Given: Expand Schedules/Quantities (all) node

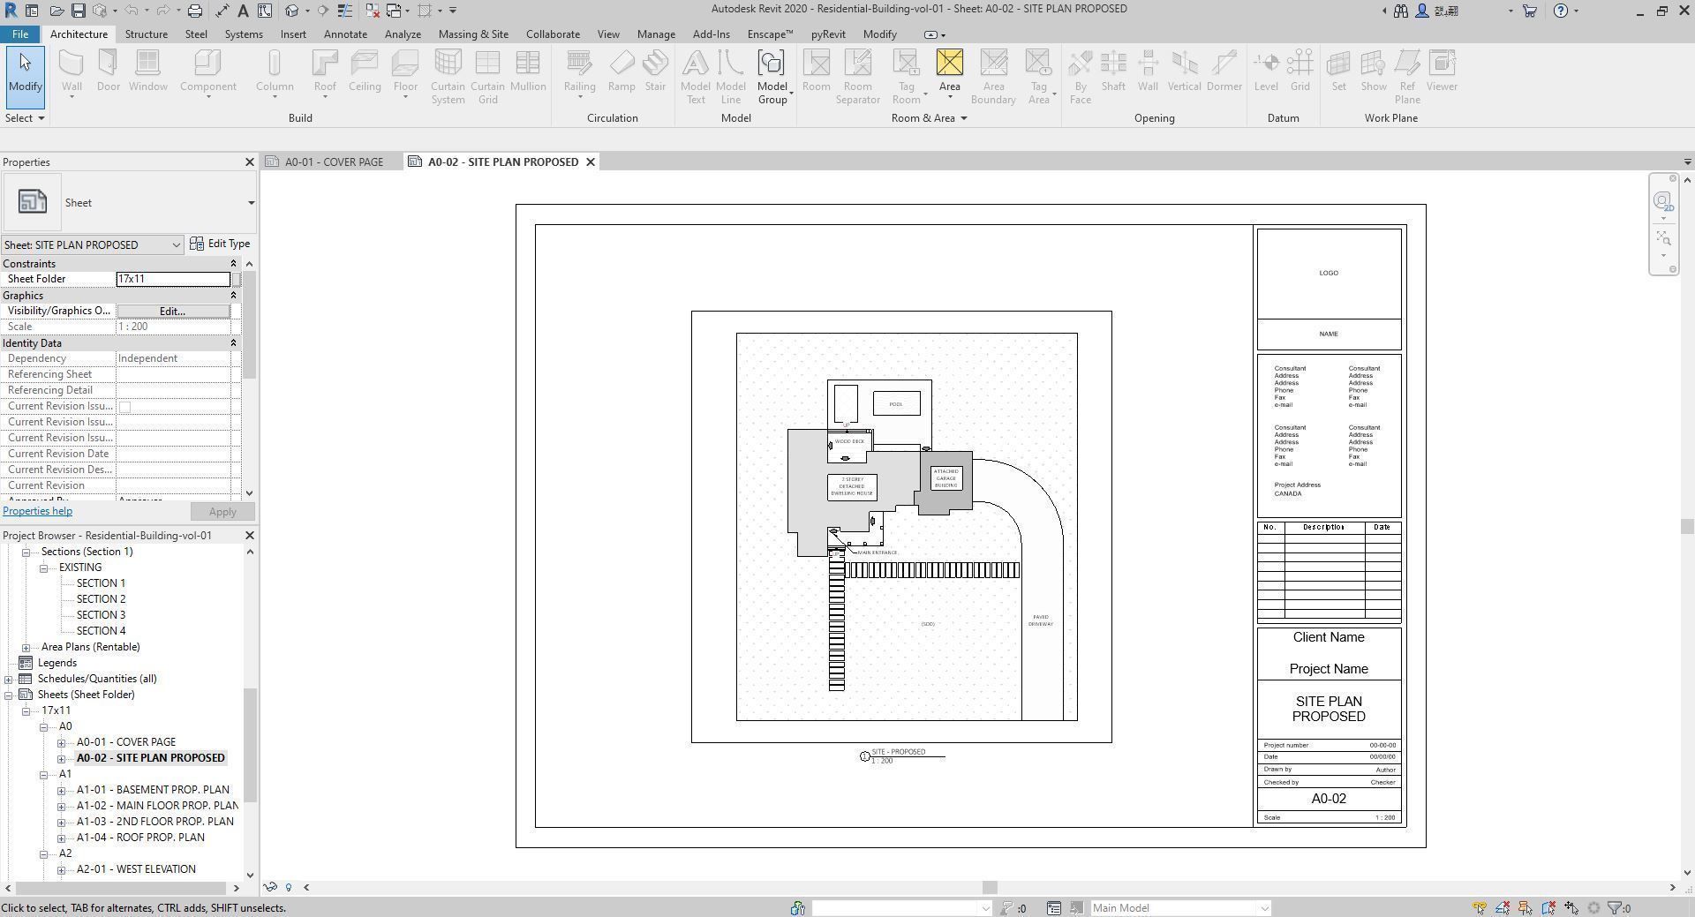Looking at the screenshot, I should [x=9, y=680].
